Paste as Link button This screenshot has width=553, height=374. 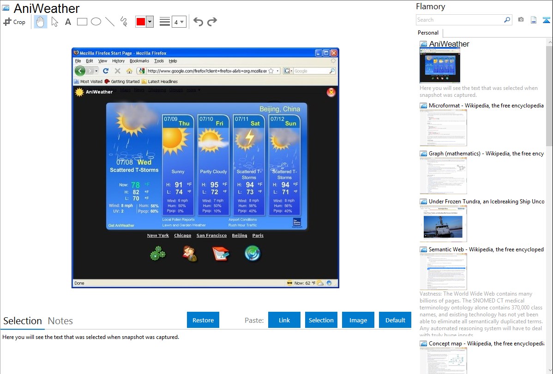pyautogui.click(x=284, y=320)
